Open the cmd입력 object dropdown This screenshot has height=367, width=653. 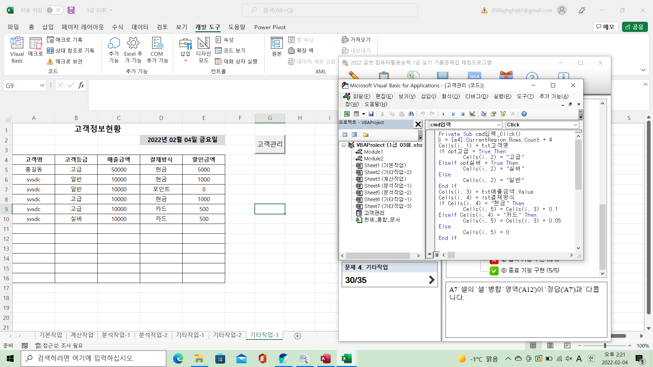(x=499, y=125)
